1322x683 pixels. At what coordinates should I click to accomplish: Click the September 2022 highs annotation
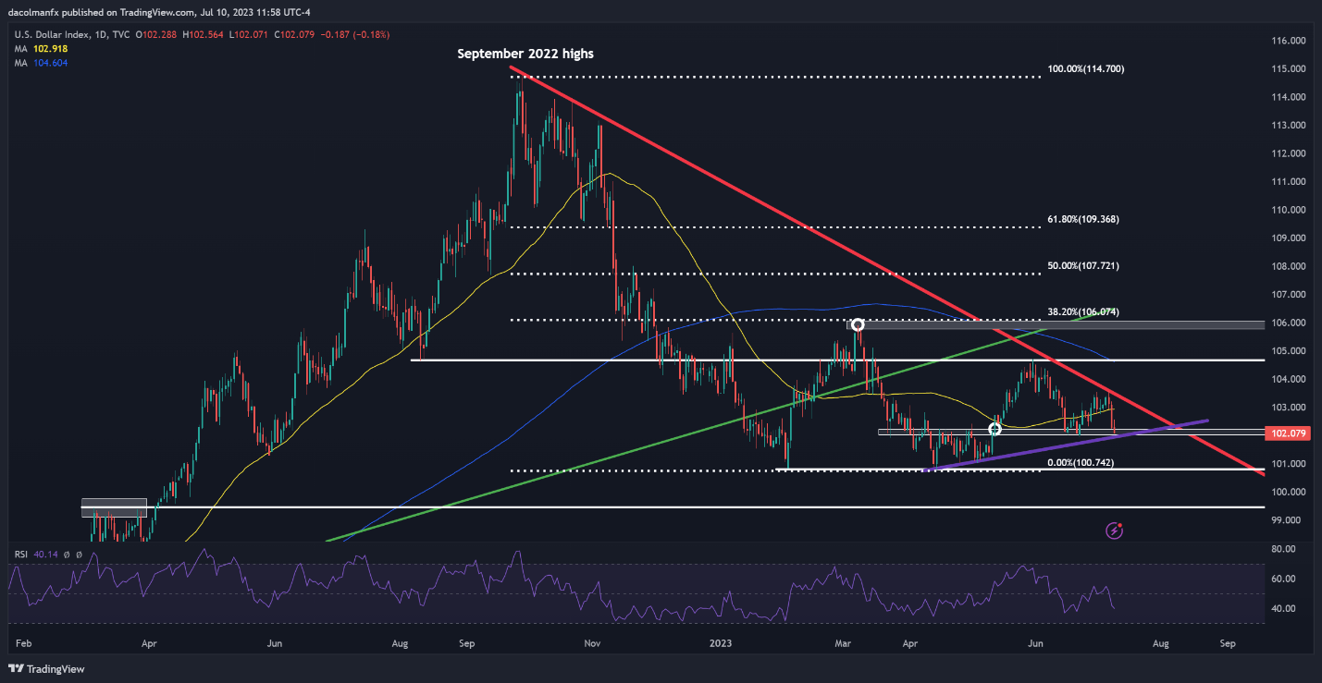point(525,55)
